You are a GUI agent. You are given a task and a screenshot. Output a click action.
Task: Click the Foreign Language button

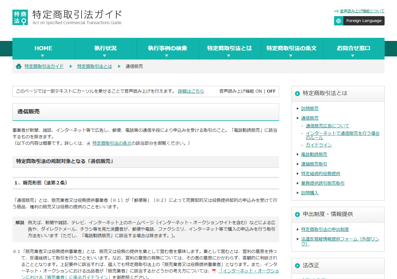359,21
